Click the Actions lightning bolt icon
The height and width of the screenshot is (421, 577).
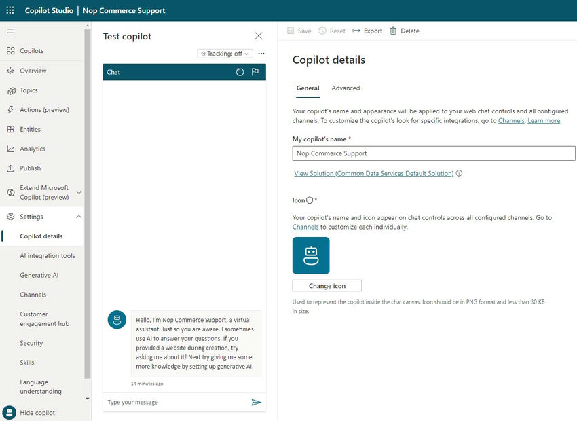click(x=11, y=110)
